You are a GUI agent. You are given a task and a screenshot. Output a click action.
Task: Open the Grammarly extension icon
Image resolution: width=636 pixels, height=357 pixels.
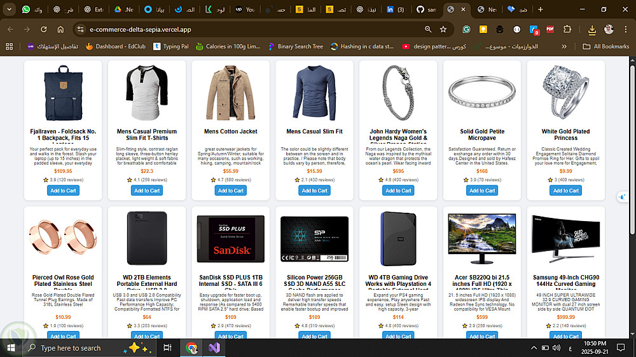tap(466, 29)
